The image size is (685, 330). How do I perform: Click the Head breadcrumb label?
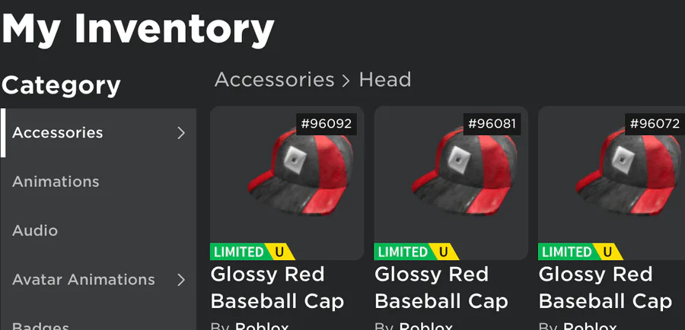385,80
